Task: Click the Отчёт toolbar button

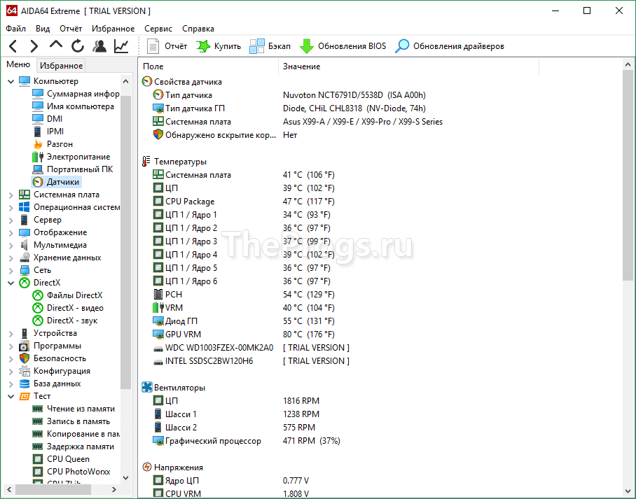Action: tap(166, 46)
